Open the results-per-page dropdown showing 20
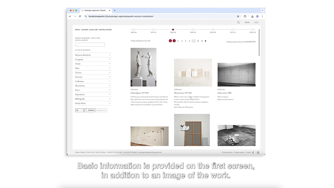This screenshot has height=188, width=334. (79, 110)
